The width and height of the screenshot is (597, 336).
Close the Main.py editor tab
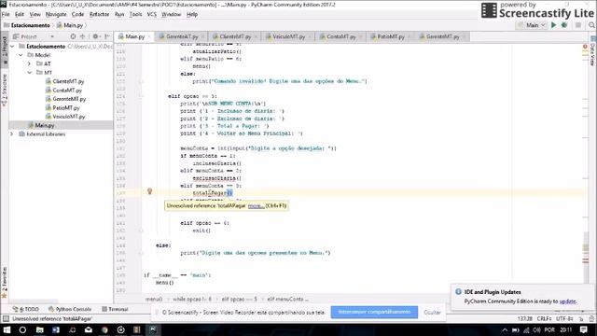149,37
